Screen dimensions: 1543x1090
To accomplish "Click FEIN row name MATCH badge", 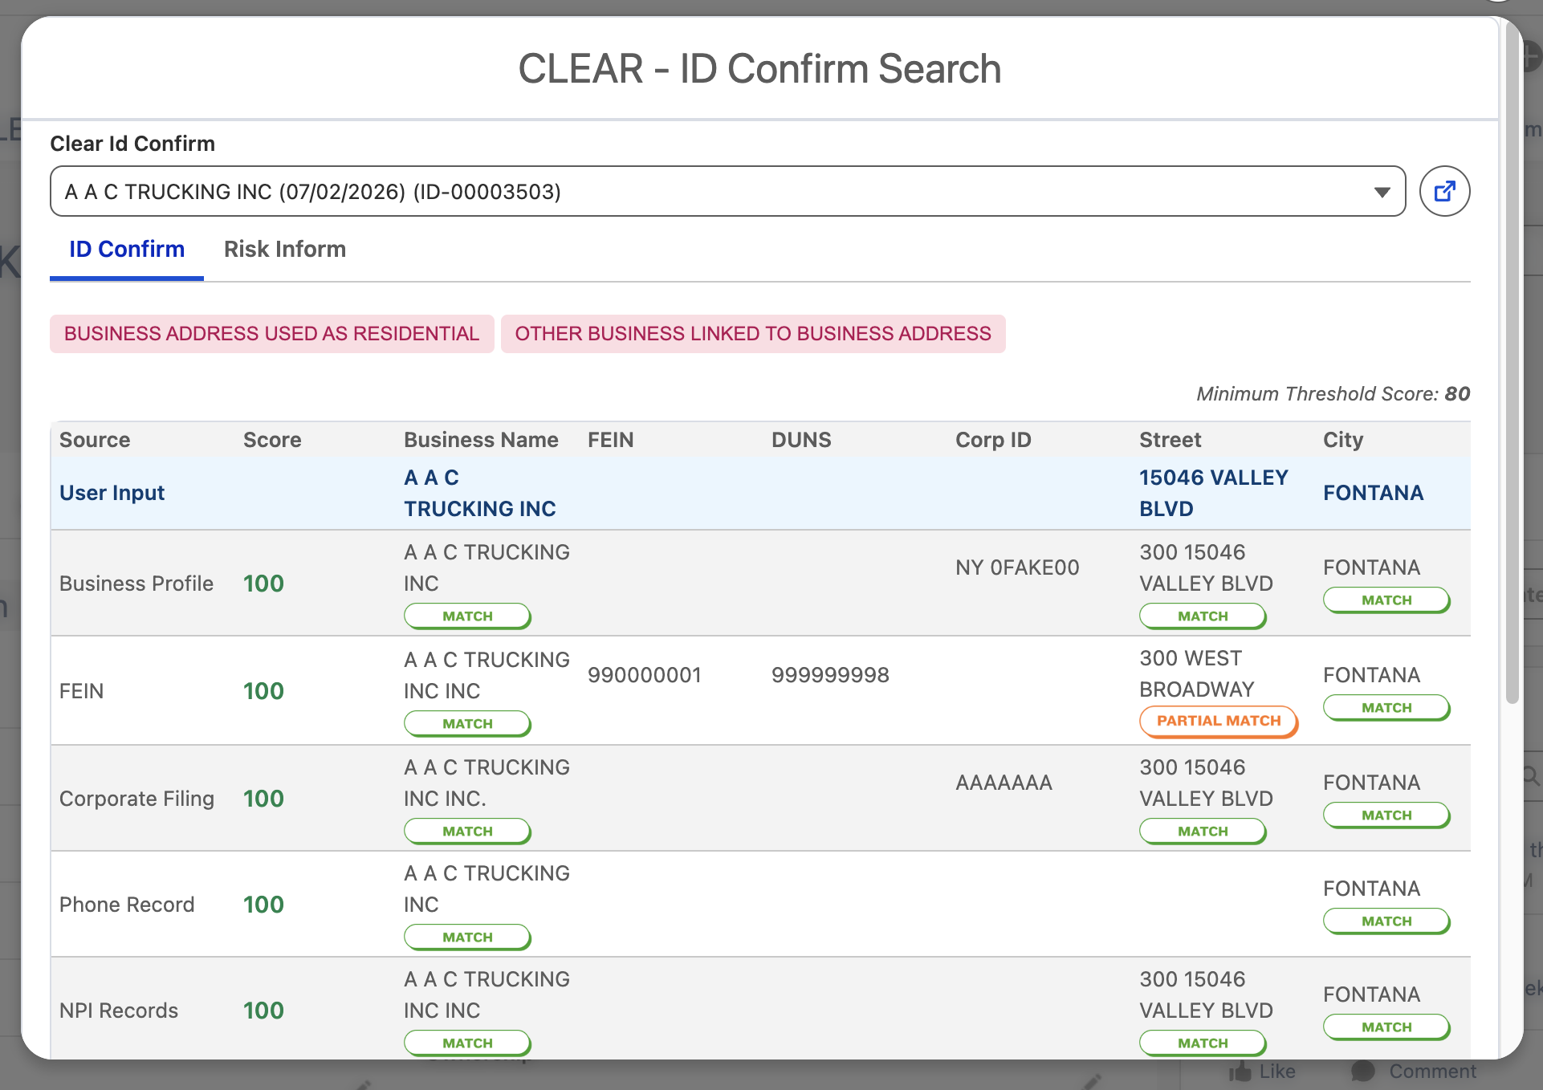I will click(x=467, y=724).
